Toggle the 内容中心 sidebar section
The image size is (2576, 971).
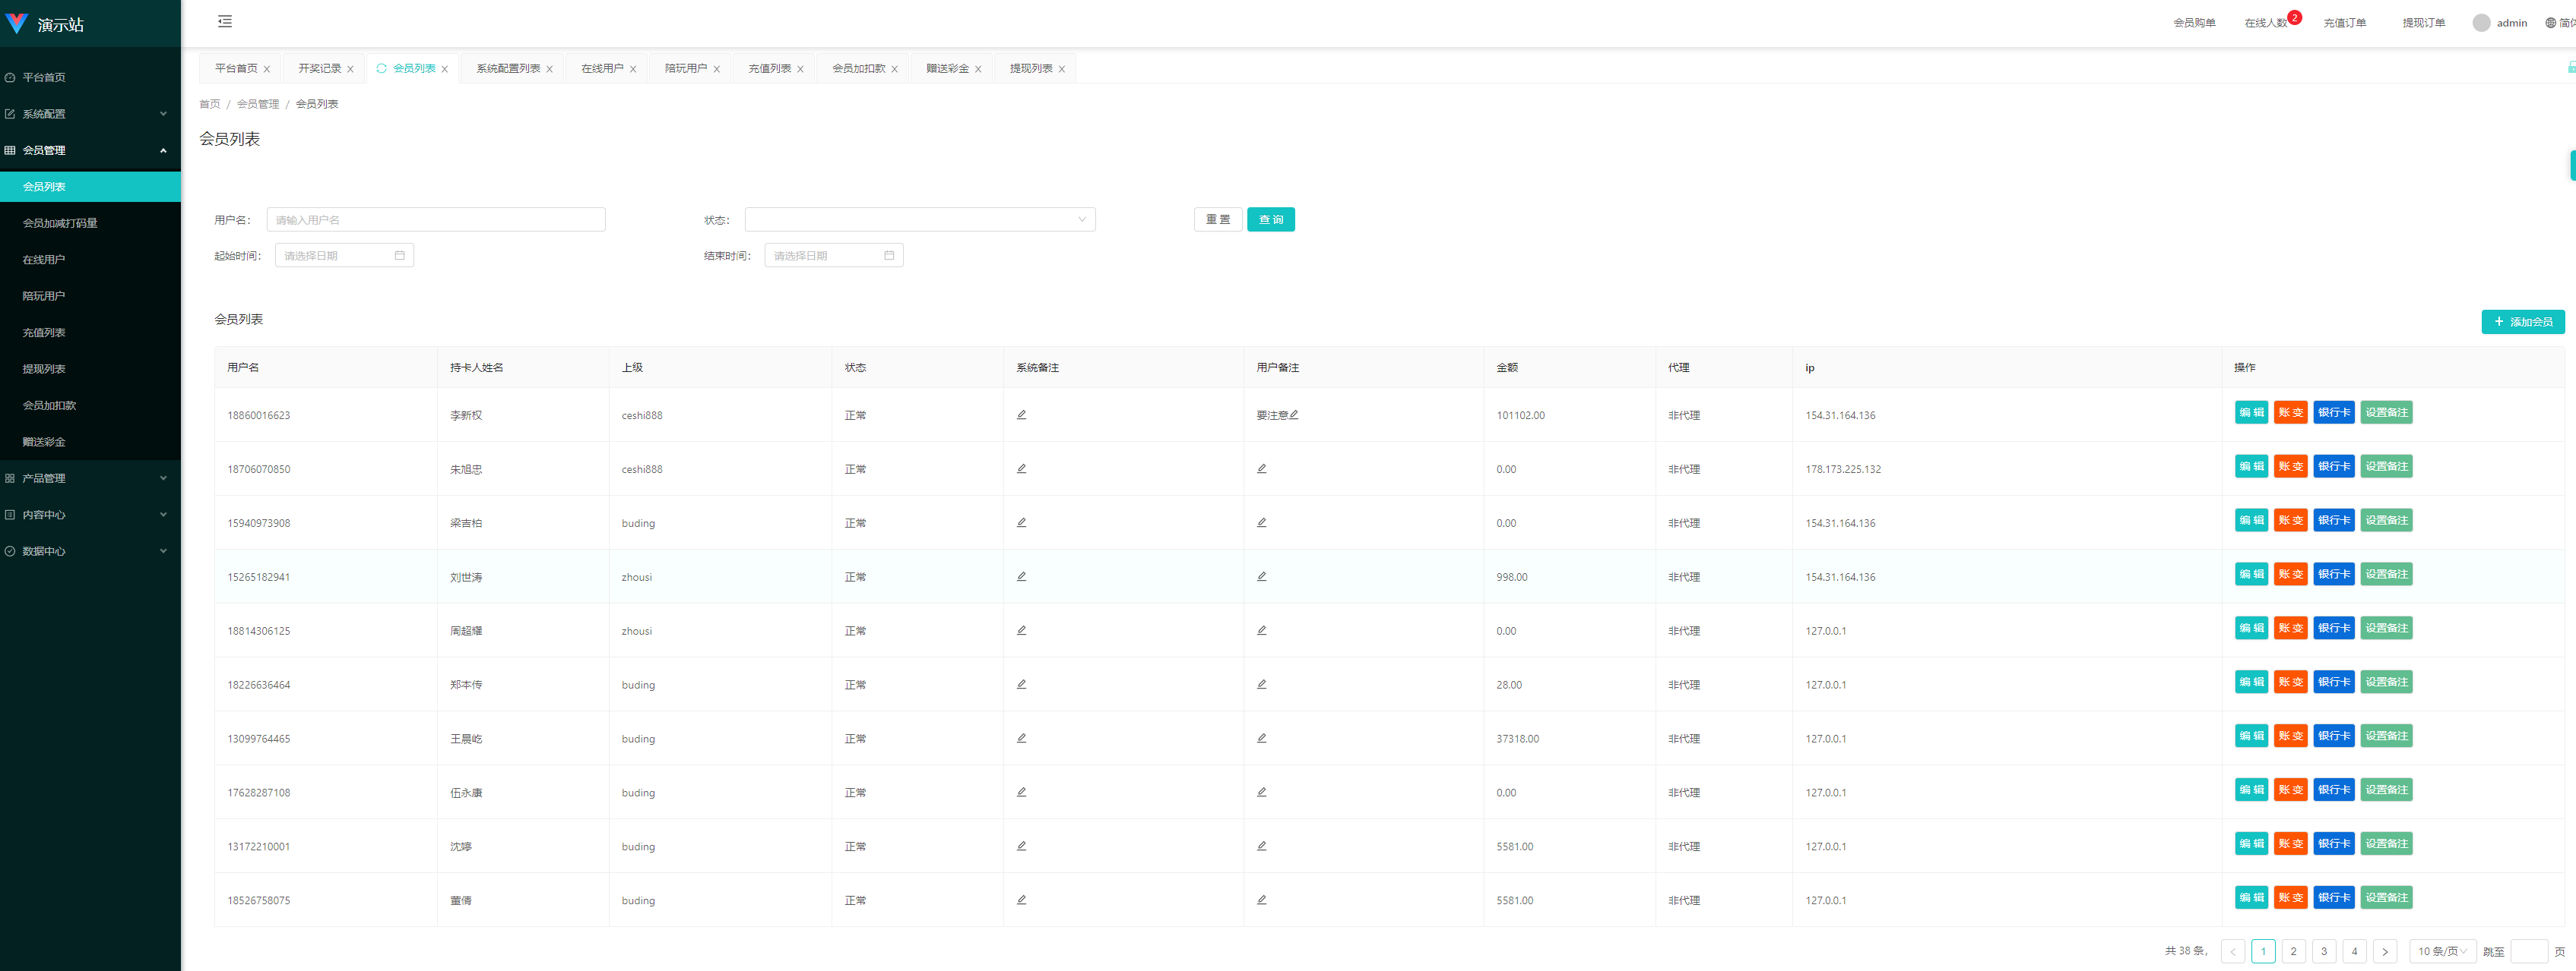tap(89, 513)
